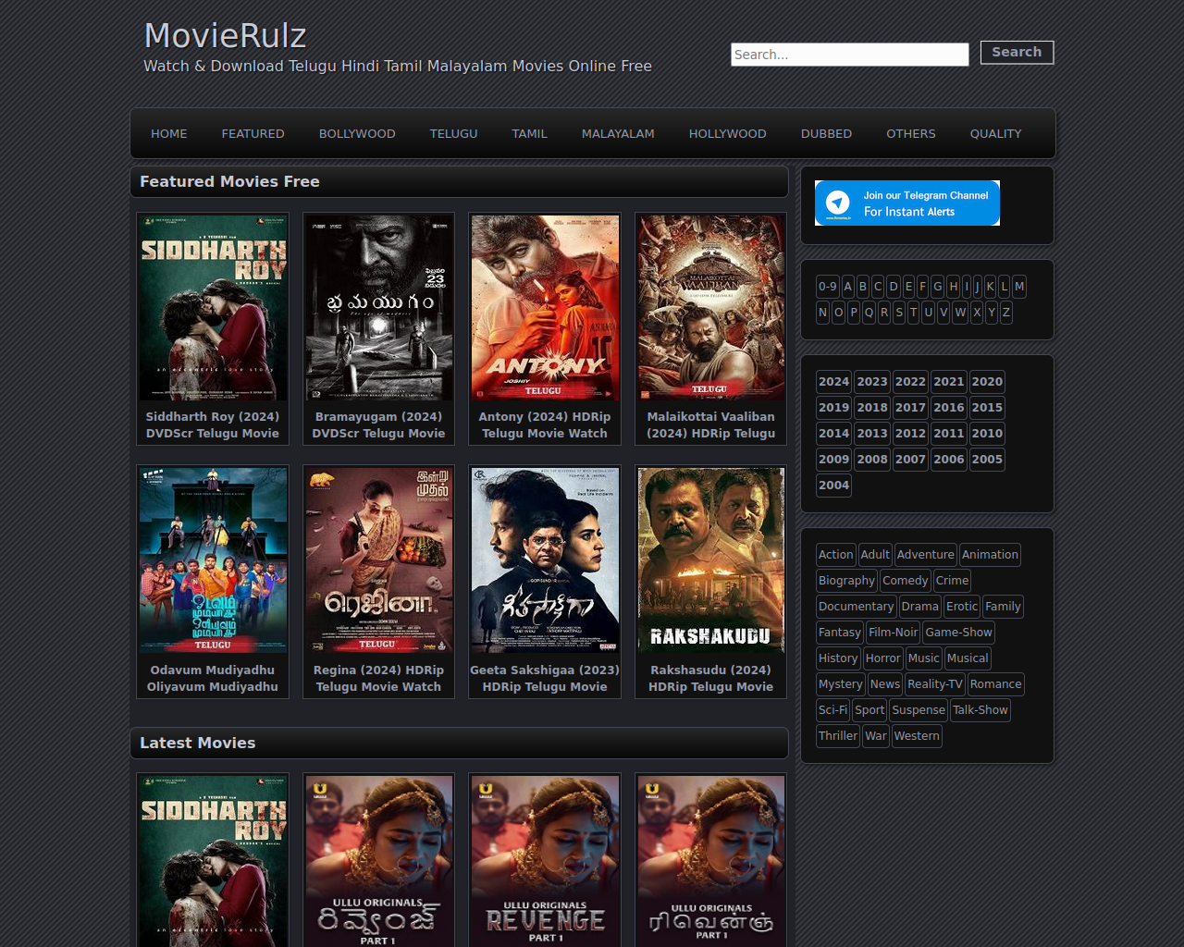Click the Search button
Image resolution: width=1184 pixels, height=947 pixels.
click(1017, 52)
